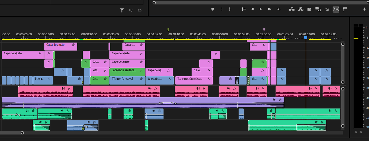The width and height of the screenshot is (369, 141).
Task: Click the Mark In bracket icon
Action: pyautogui.click(x=222, y=9)
